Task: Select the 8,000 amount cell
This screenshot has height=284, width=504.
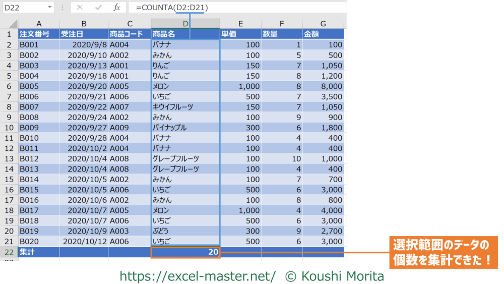Action: click(x=323, y=86)
